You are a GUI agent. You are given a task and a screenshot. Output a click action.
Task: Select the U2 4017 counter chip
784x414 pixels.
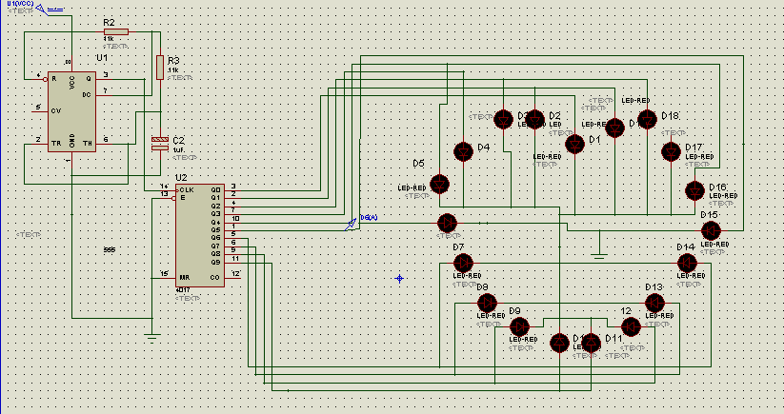(x=199, y=235)
